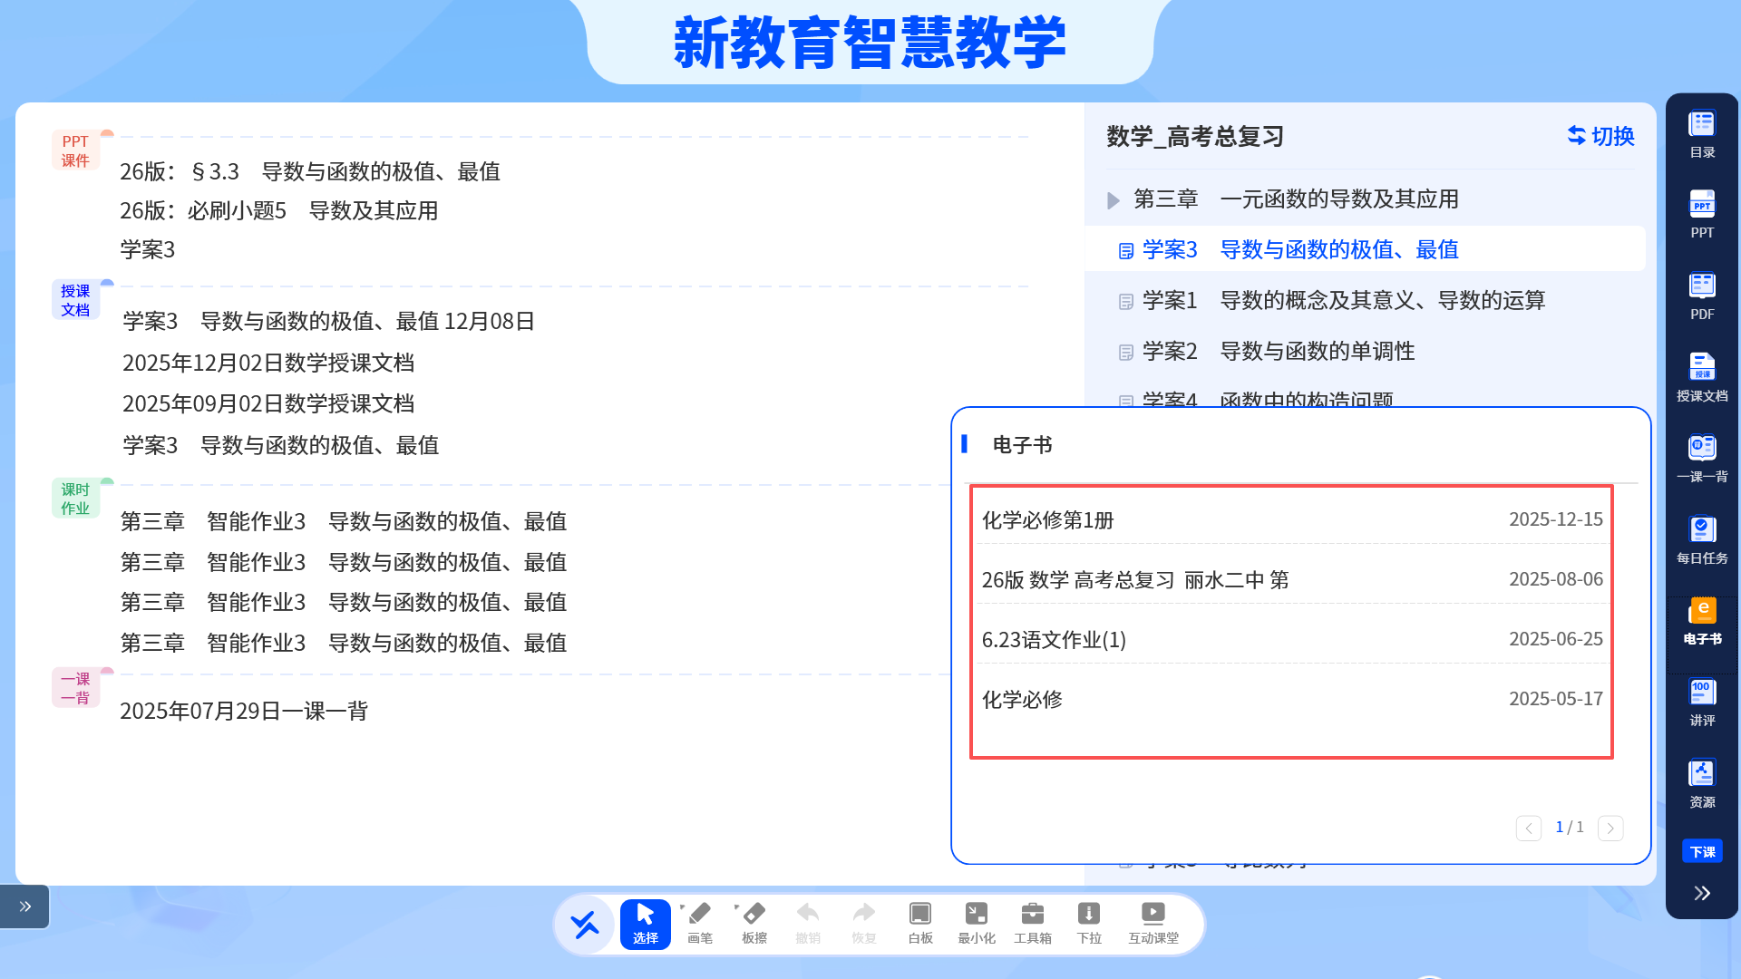Image resolution: width=1741 pixels, height=979 pixels.
Task: Click the 下课 button
Action: click(1702, 851)
